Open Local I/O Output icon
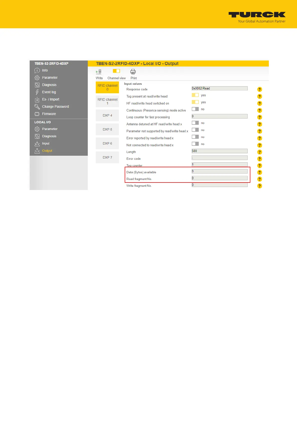This screenshot has width=297, height=421. [37, 151]
